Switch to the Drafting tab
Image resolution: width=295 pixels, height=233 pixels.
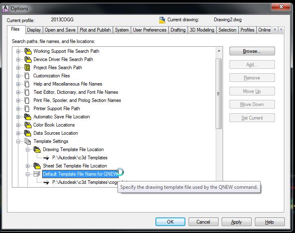click(178, 30)
